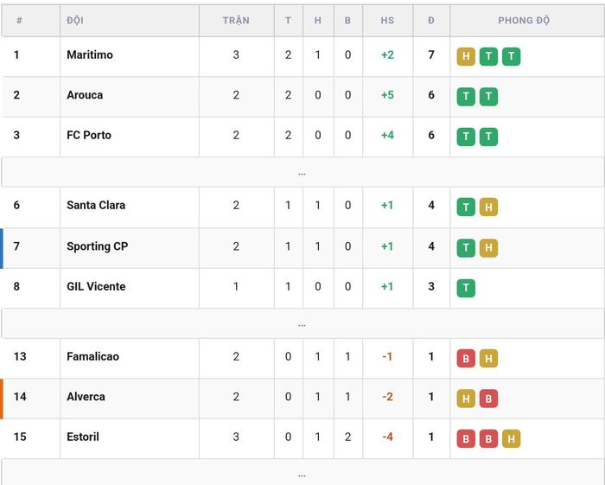Open the FC Porto team link
605x485 pixels.
pos(89,135)
